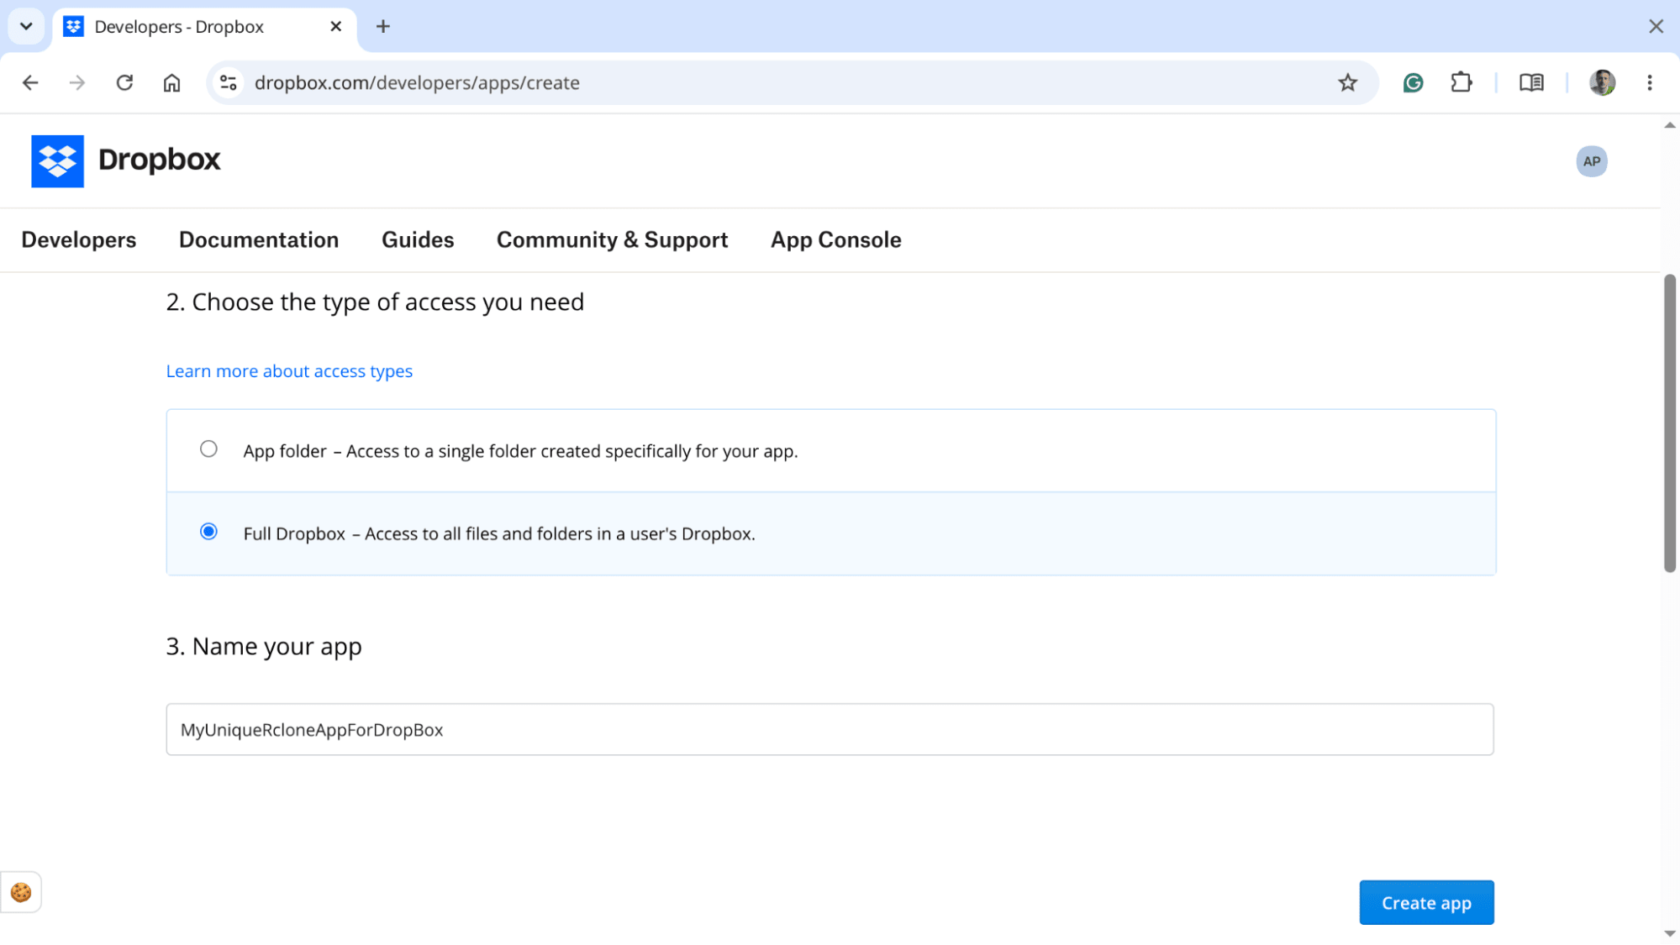Image resolution: width=1680 pixels, height=945 pixels.
Task: Open the browser home page icon
Action: click(171, 82)
